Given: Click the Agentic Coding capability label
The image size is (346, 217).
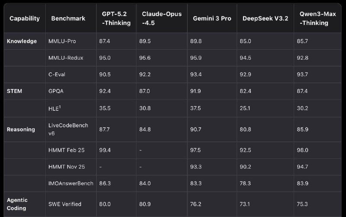Looking at the screenshot, I should [18, 204].
